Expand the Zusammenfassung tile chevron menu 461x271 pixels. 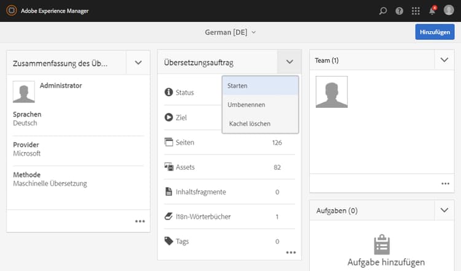138,63
